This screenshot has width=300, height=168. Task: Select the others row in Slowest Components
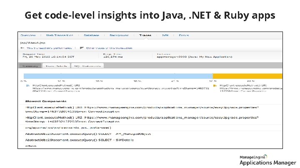[31, 146]
